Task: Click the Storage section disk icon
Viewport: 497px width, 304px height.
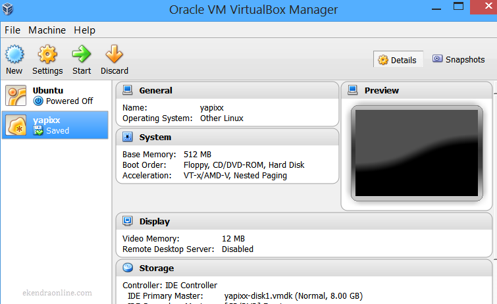Action: tap(128, 268)
